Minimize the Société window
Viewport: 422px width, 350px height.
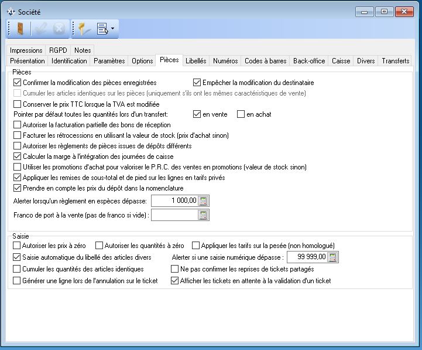(365, 12)
